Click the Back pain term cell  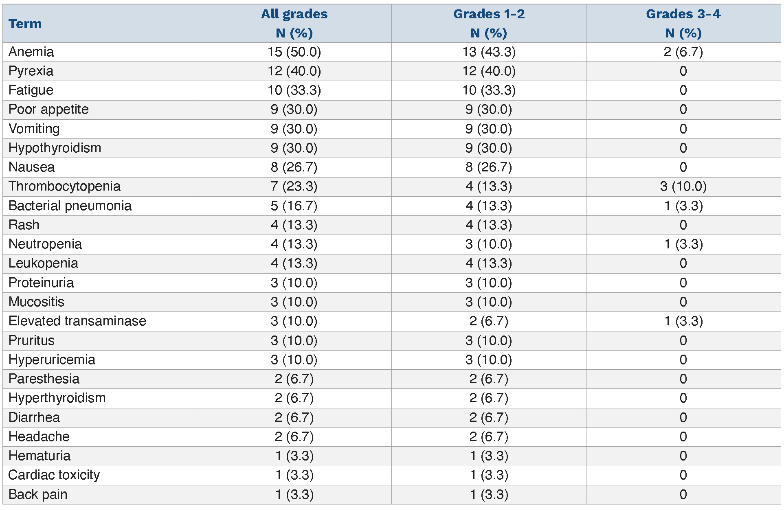coord(38,494)
